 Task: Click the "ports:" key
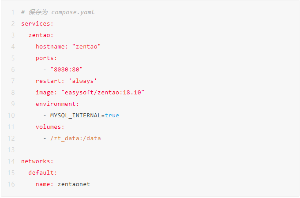click(46, 58)
